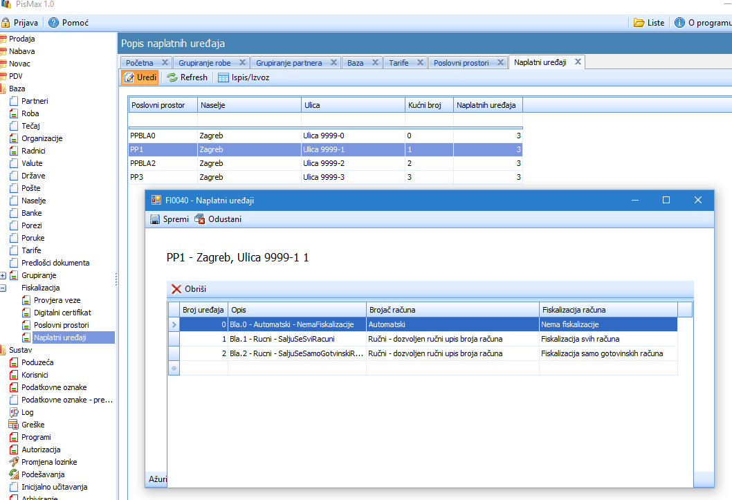Click the red X Obriši icon

(176, 289)
